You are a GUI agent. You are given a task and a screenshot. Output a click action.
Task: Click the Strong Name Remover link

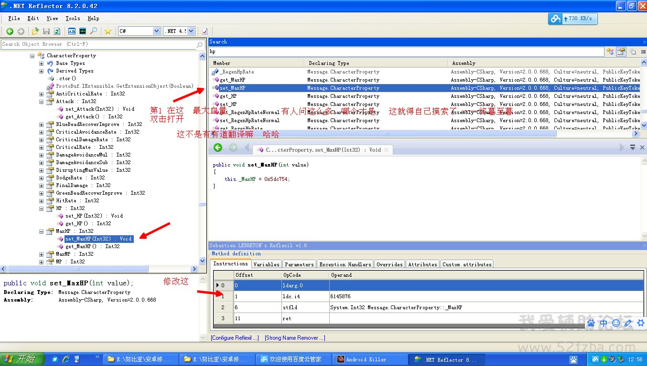(x=295, y=338)
